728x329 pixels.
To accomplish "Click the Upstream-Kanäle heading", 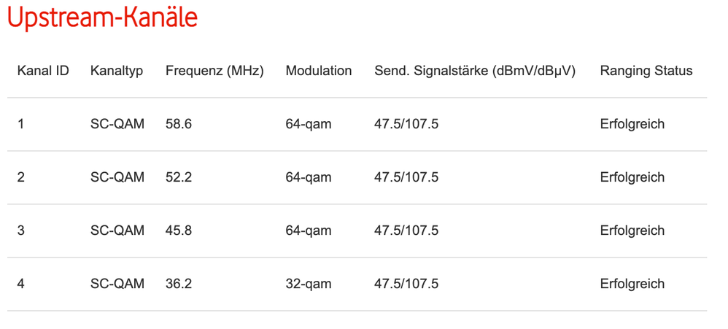I will coord(102,18).
